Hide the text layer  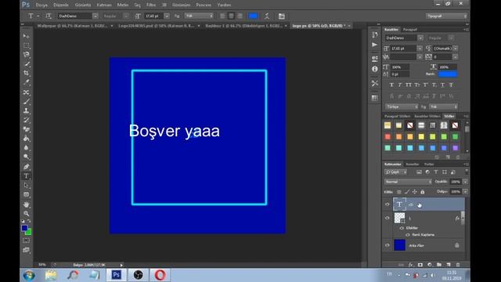click(x=387, y=204)
